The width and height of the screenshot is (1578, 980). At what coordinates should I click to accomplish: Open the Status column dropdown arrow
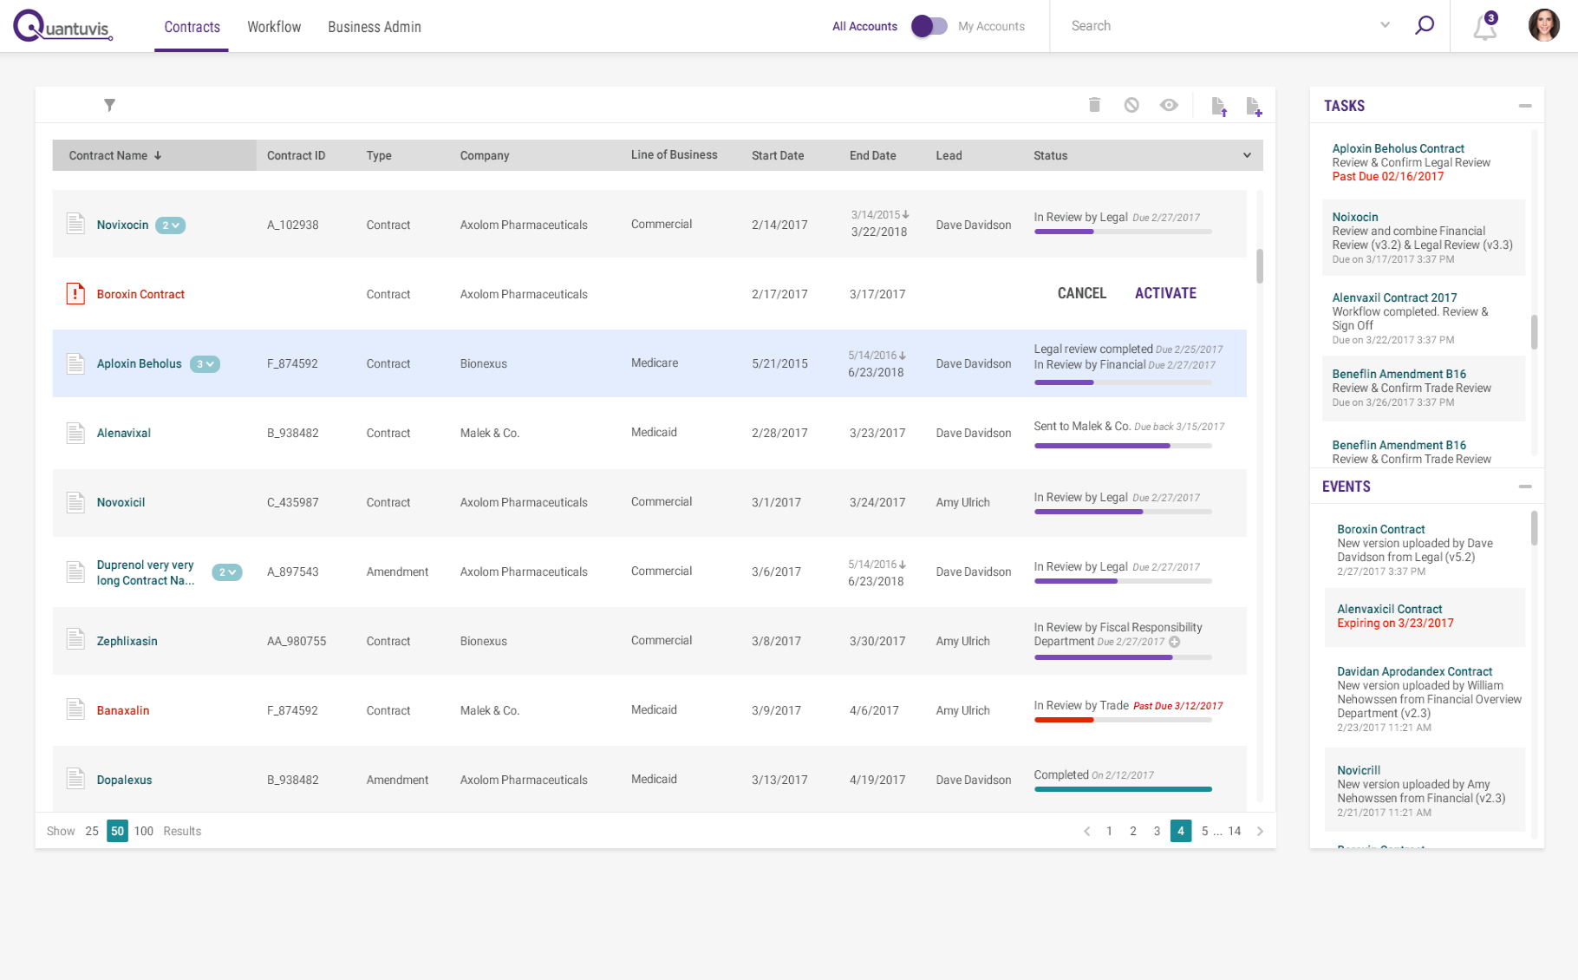click(x=1247, y=155)
